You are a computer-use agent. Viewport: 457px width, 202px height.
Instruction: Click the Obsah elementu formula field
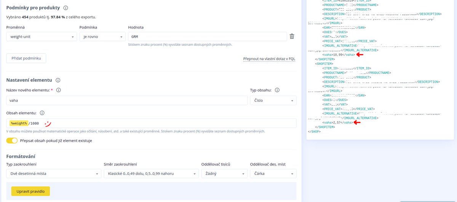click(151, 123)
